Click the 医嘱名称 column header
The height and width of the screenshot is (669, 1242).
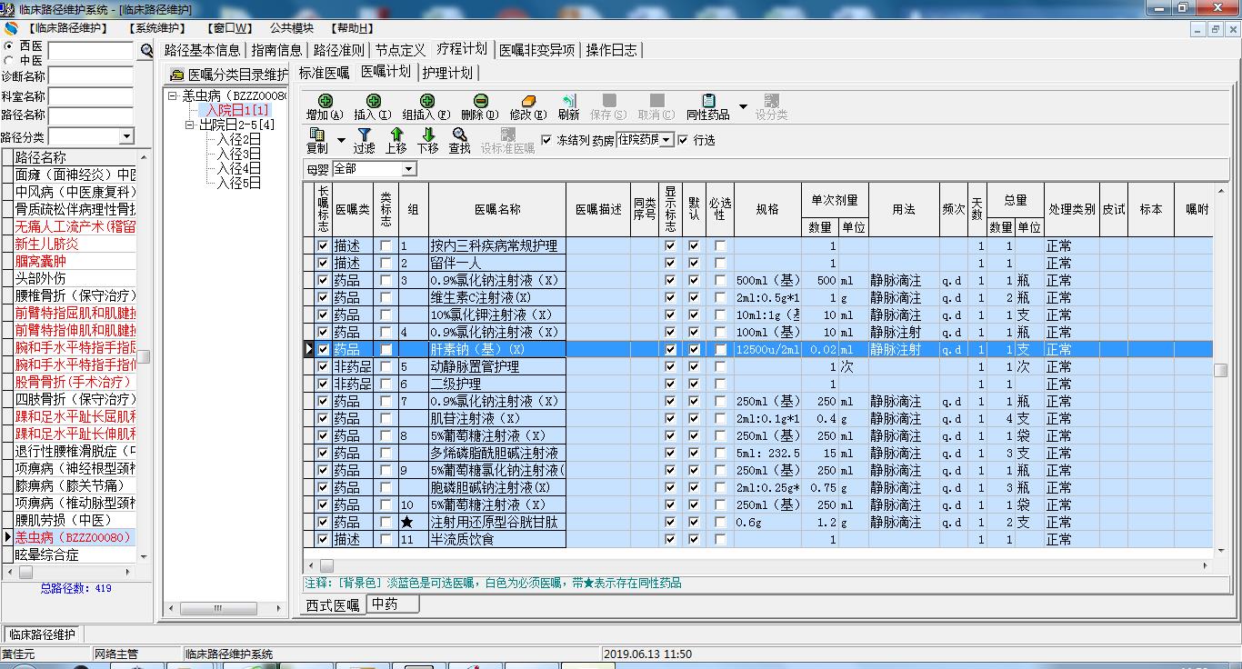pos(497,209)
